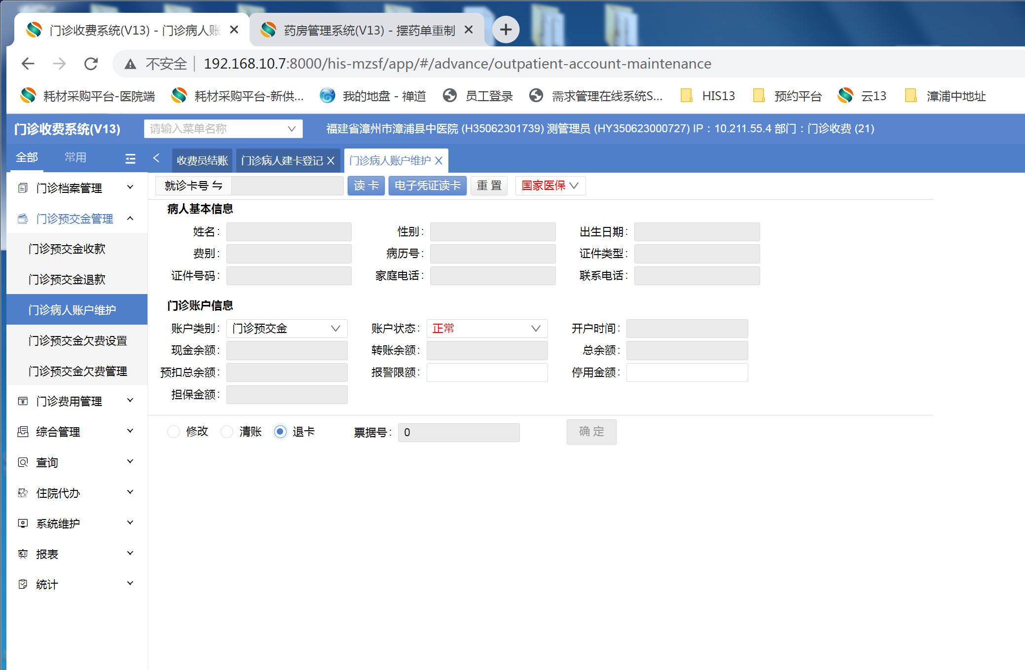Click the 查询 menu icon in sidebar
Image resolution: width=1025 pixels, height=670 pixels.
[23, 462]
